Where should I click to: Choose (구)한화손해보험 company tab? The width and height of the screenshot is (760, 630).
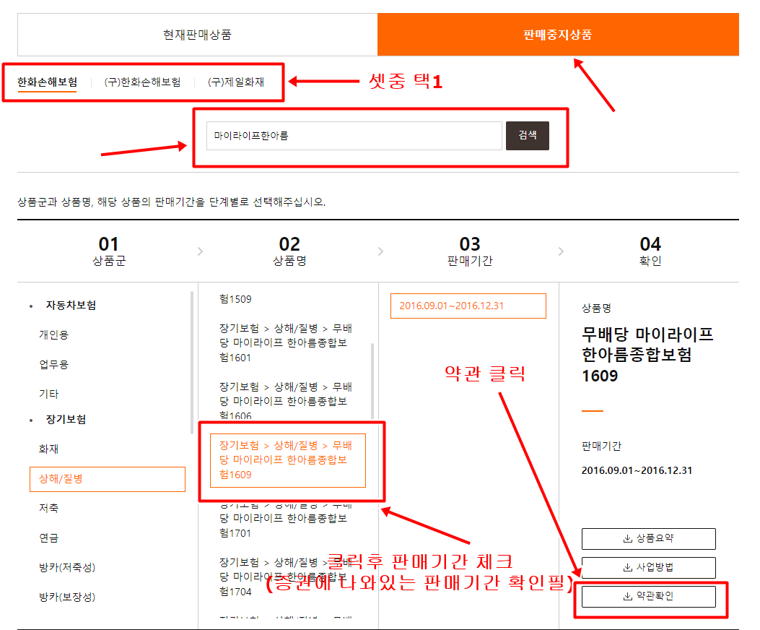(142, 82)
